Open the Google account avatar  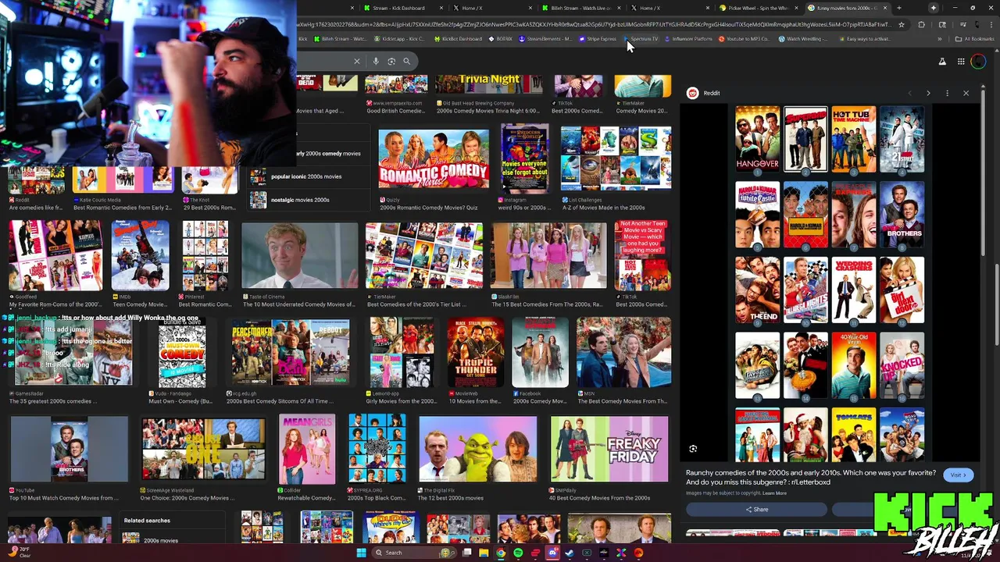click(978, 62)
